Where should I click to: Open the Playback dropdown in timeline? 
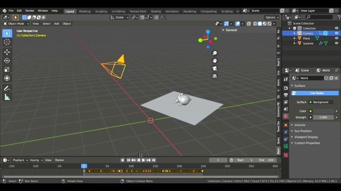tap(20, 160)
